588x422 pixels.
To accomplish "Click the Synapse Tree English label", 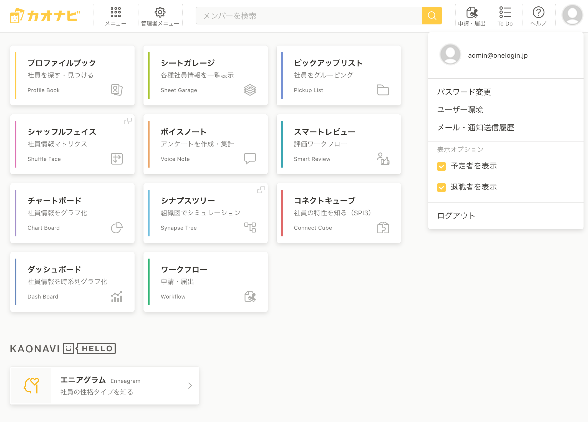I will 178,228.
